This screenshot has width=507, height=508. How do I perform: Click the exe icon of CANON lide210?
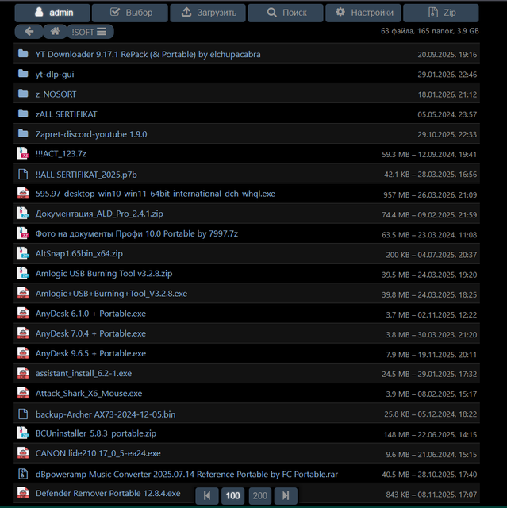[x=23, y=453]
